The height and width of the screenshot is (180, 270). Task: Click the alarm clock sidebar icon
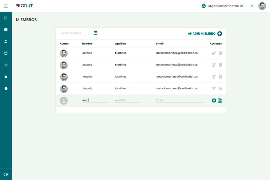click(6, 18)
